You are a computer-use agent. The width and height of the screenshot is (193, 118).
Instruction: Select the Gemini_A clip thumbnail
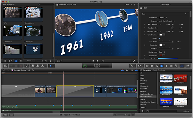12,32
